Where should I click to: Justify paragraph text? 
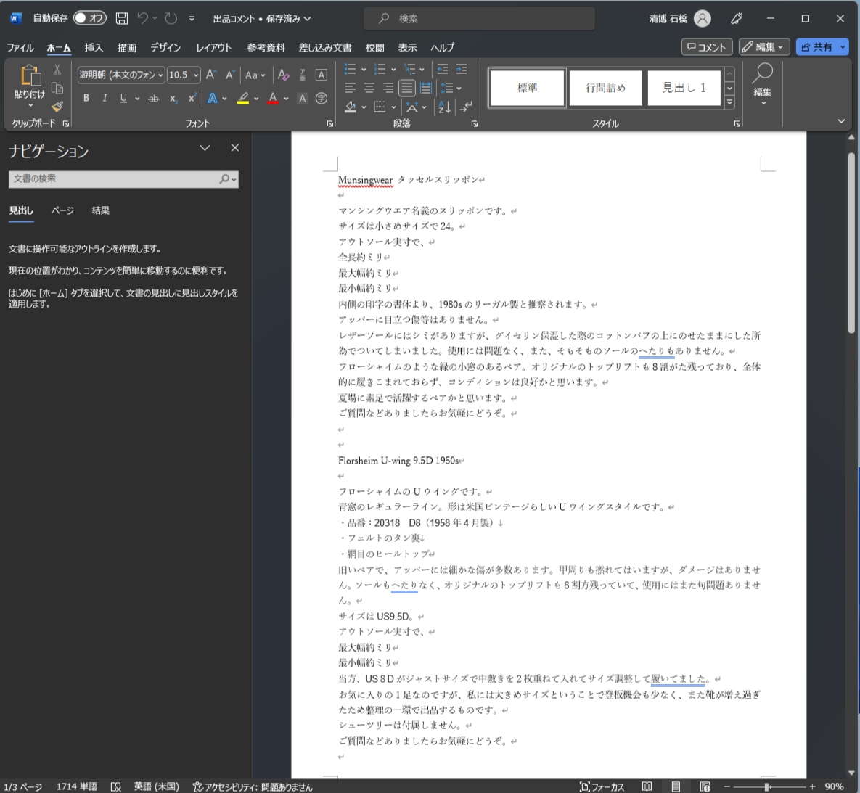click(407, 88)
